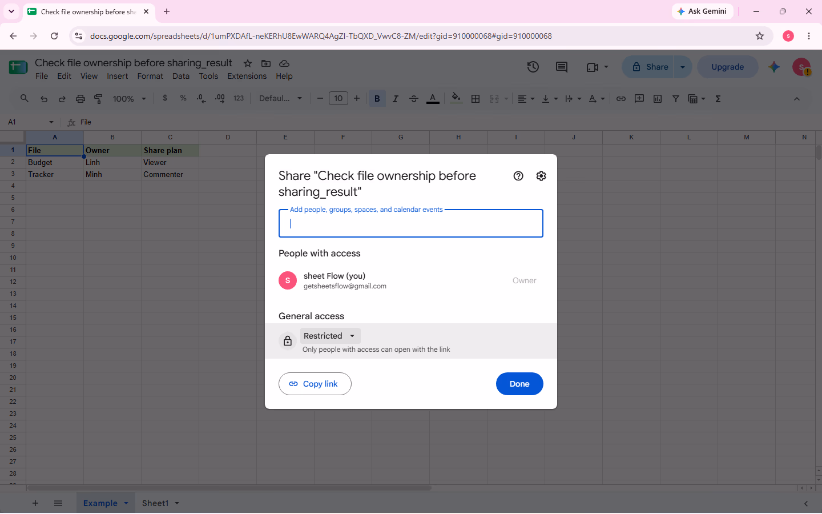
Task: Focus the add people input field
Action: (x=411, y=223)
